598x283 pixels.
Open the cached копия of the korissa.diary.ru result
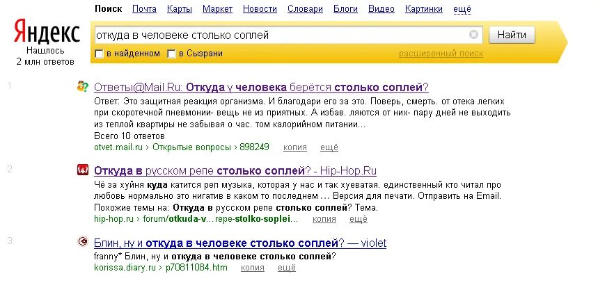(x=253, y=268)
